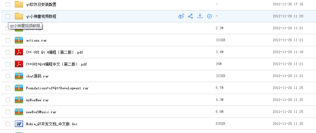Download the qt小神童视频教程 folder
The width and height of the screenshot is (316, 133).
point(200,16)
